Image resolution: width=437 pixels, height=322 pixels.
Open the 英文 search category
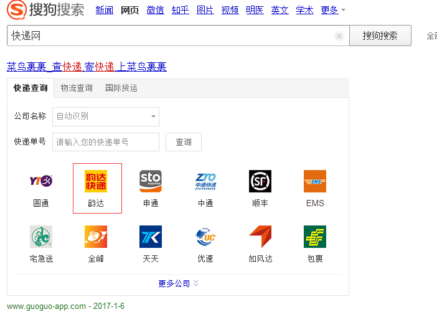click(x=280, y=10)
